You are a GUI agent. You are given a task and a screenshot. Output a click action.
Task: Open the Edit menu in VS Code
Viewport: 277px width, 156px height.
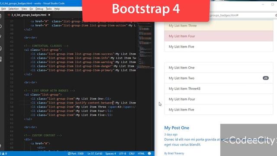3,9
